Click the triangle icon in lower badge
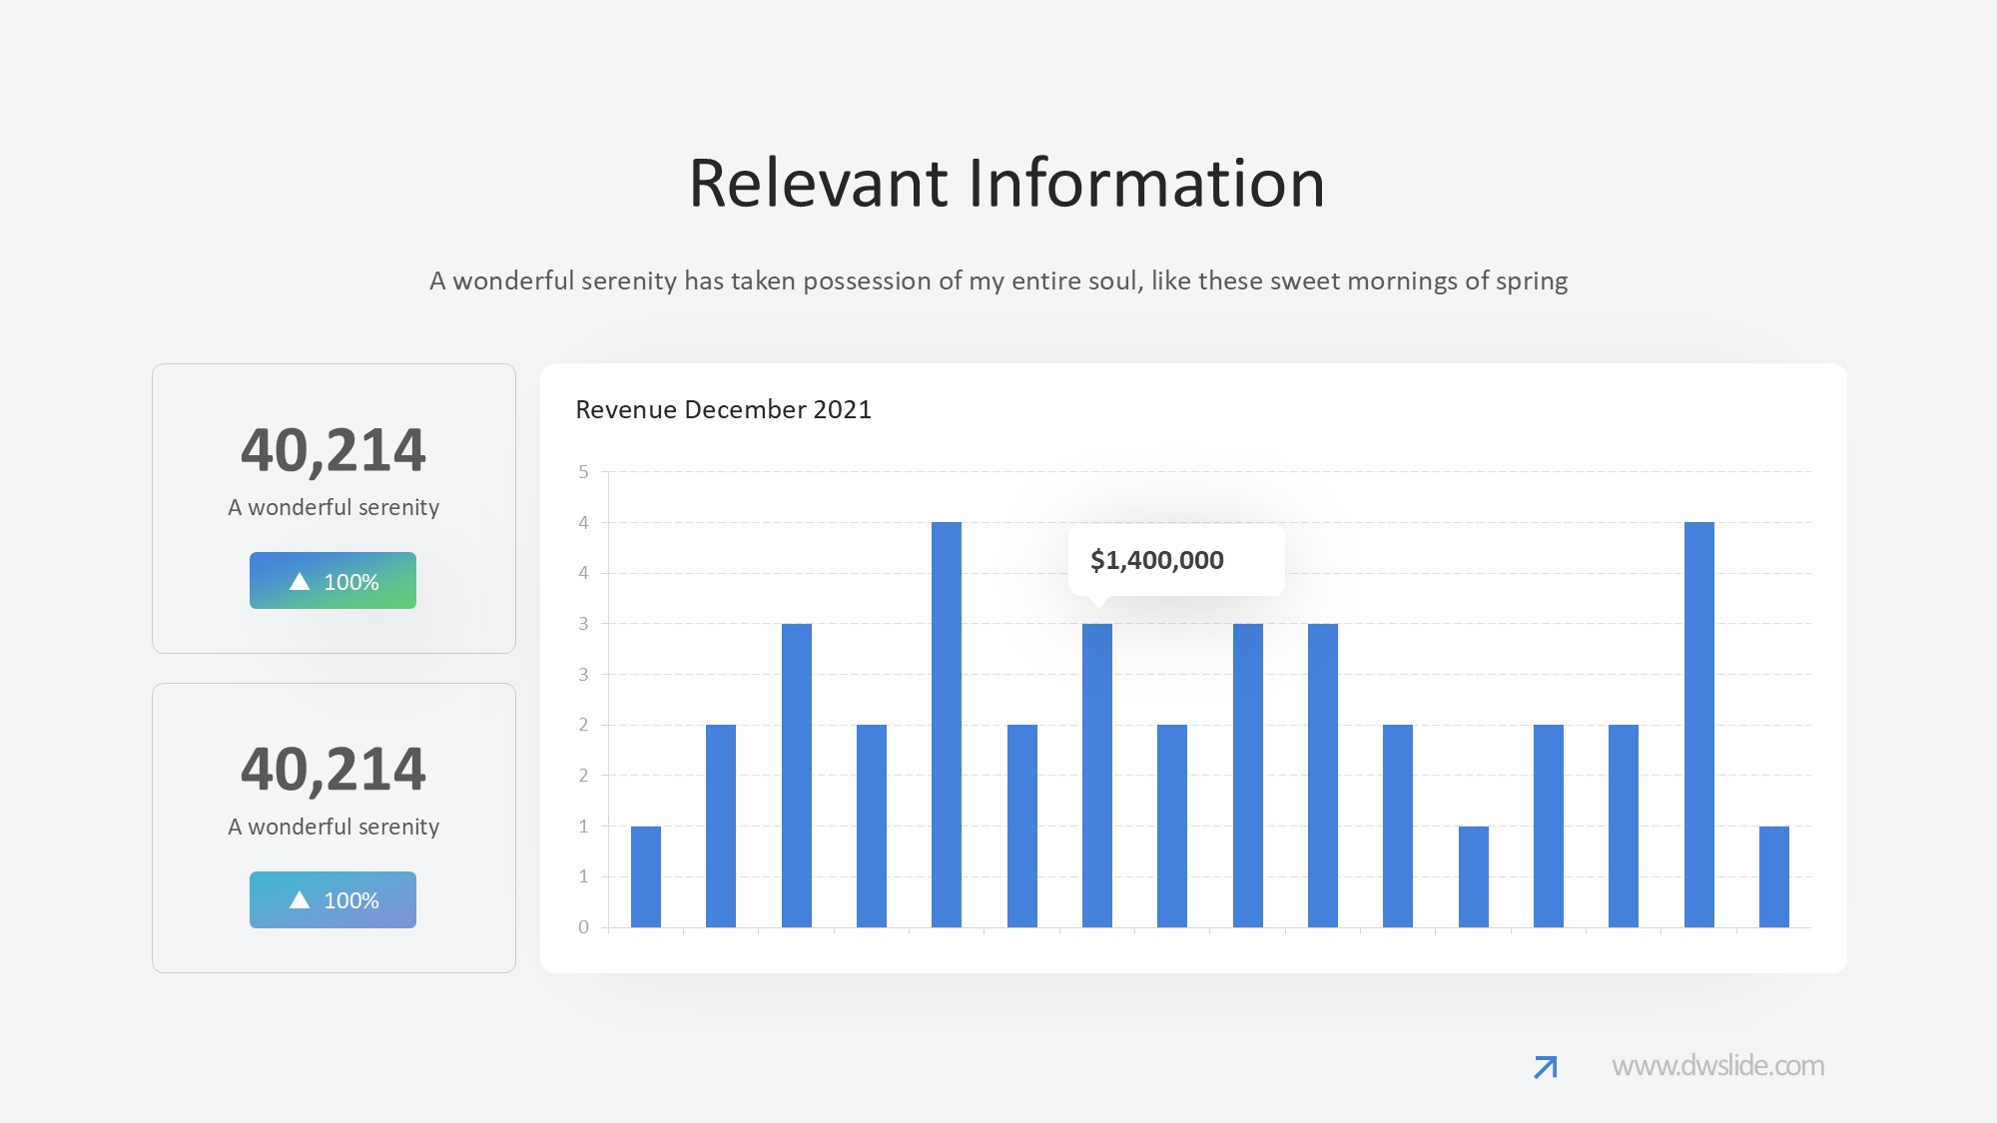This screenshot has height=1123, width=1997. tap(300, 900)
